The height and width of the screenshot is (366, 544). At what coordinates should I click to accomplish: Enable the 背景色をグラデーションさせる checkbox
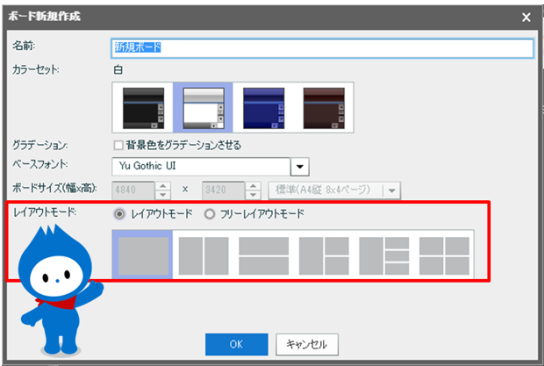119,145
